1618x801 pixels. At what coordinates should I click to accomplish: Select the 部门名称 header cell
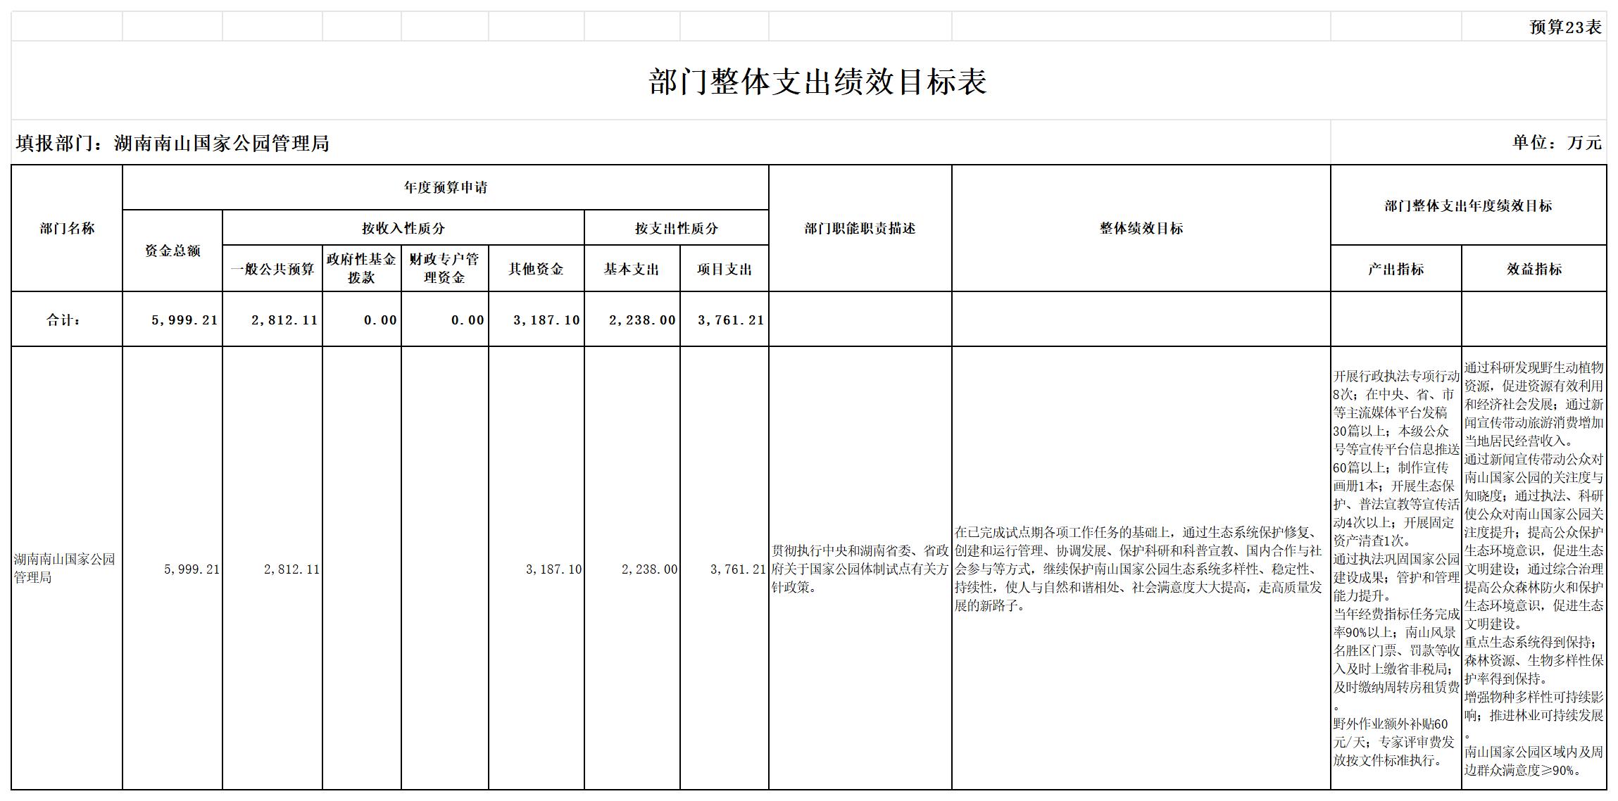[67, 228]
